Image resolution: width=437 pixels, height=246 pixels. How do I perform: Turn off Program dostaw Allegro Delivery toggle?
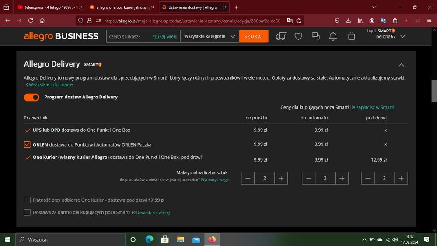tap(31, 97)
